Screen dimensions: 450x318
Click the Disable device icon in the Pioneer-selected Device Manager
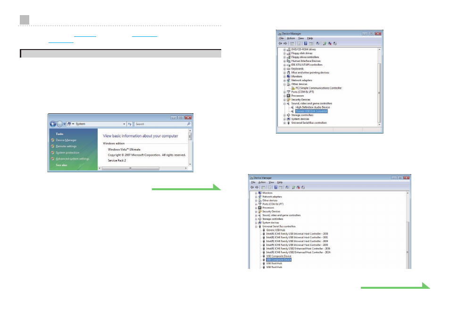334,43
